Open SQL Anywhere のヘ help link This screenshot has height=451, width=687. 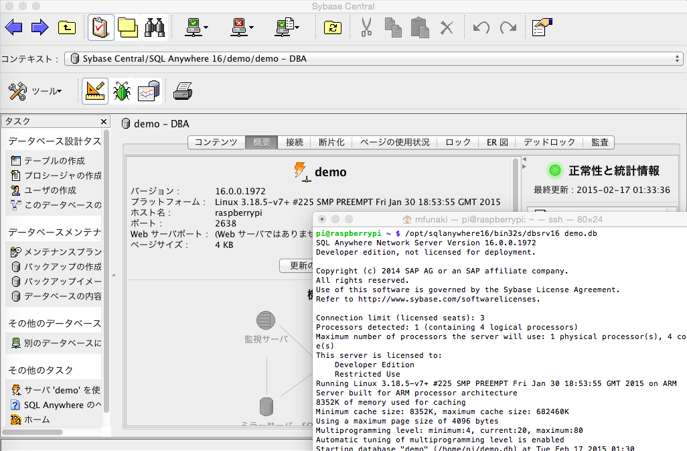click(56, 405)
